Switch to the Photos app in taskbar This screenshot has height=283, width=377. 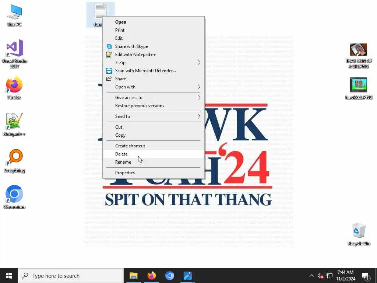(187, 276)
